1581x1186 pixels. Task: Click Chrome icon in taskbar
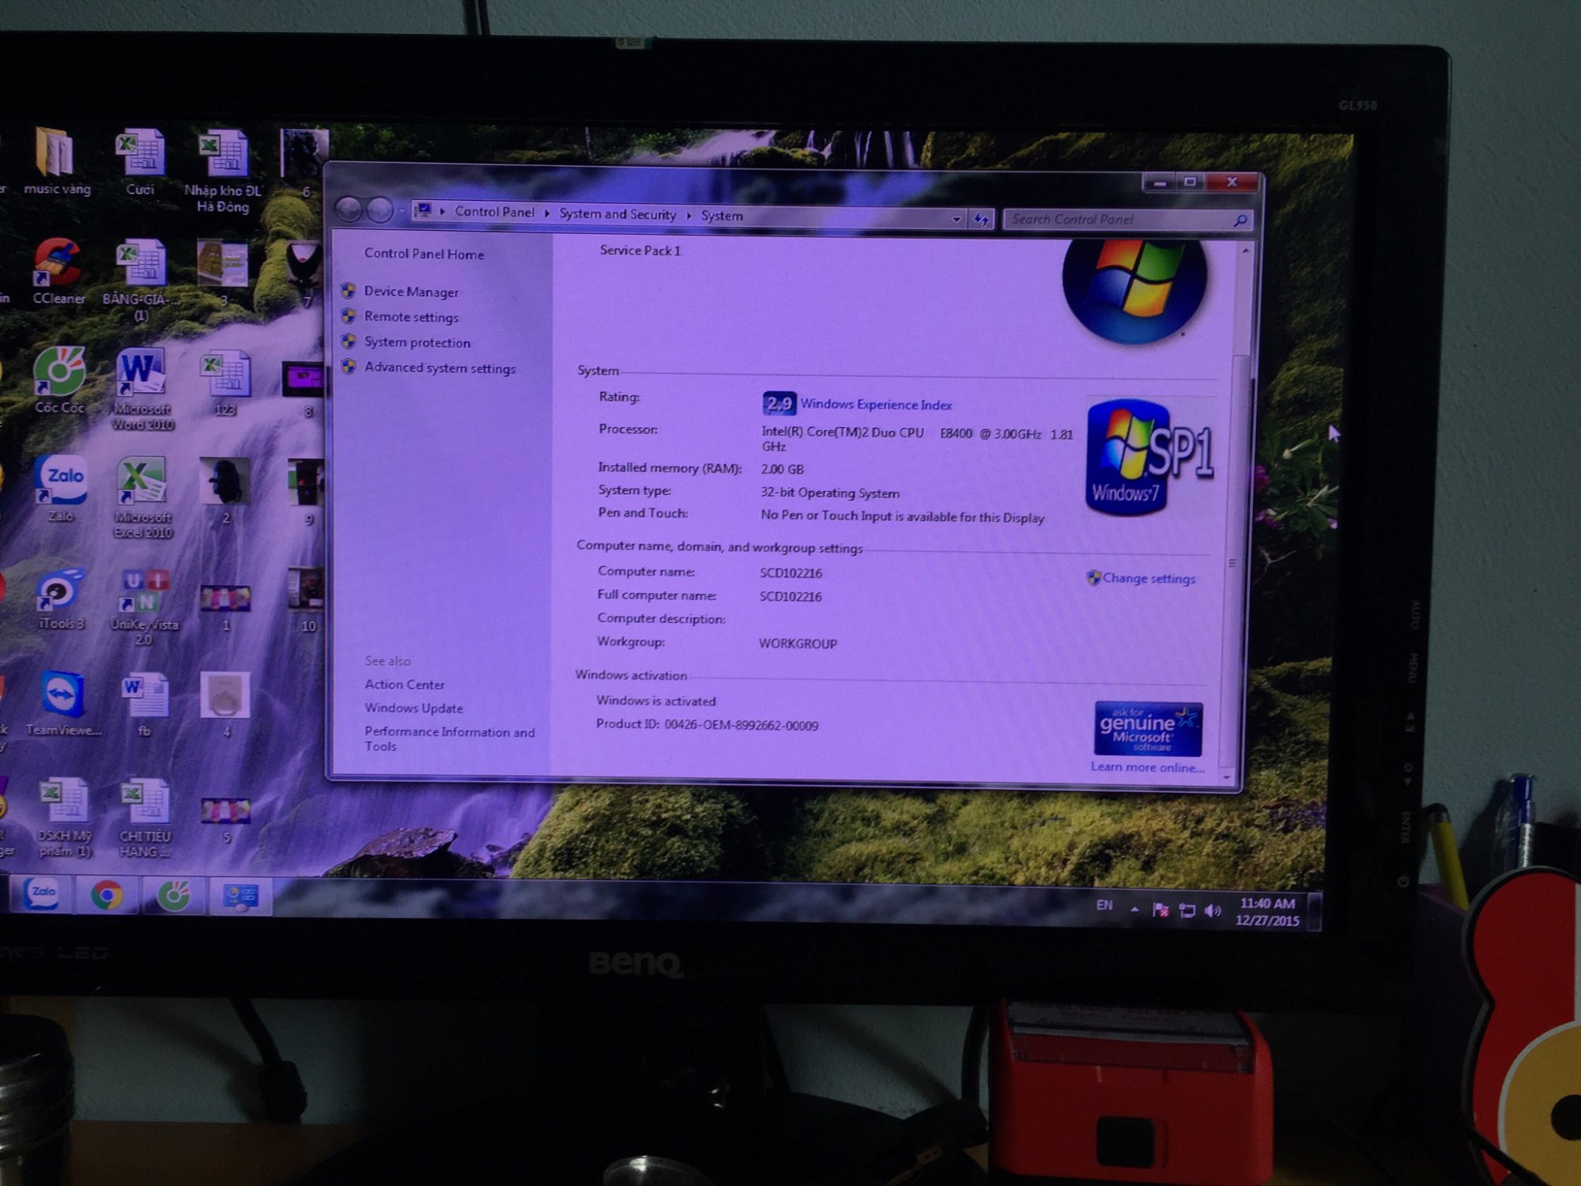[107, 896]
